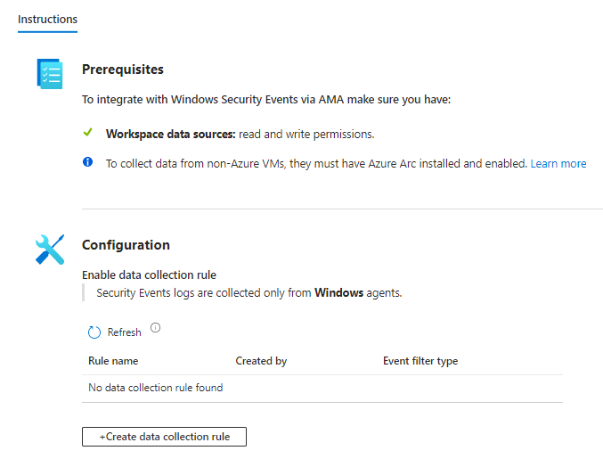This screenshot has width=603, height=459.
Task: Sort by the Event filter type column header
Action: pyautogui.click(x=420, y=361)
